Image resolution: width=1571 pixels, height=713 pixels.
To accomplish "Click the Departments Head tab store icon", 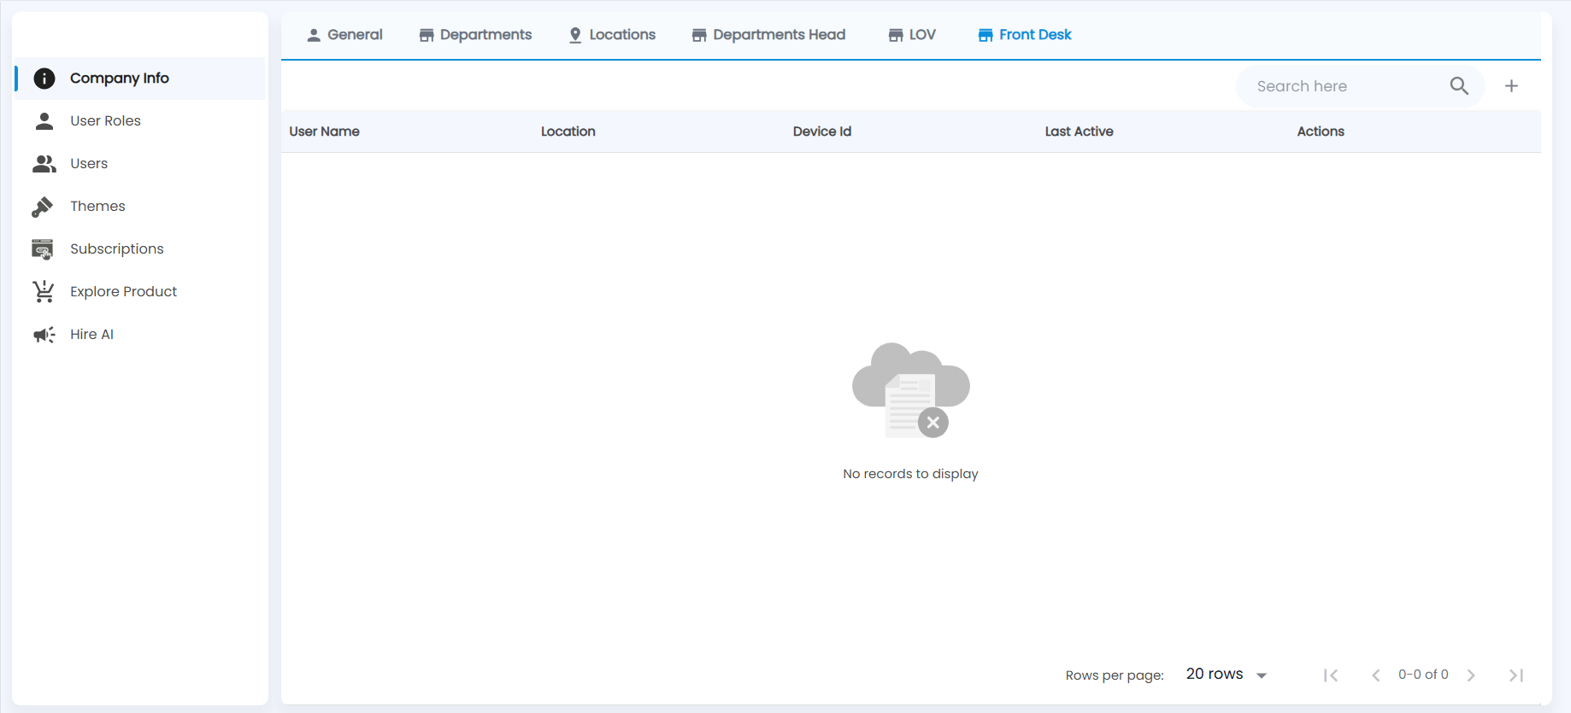I will pyautogui.click(x=699, y=35).
